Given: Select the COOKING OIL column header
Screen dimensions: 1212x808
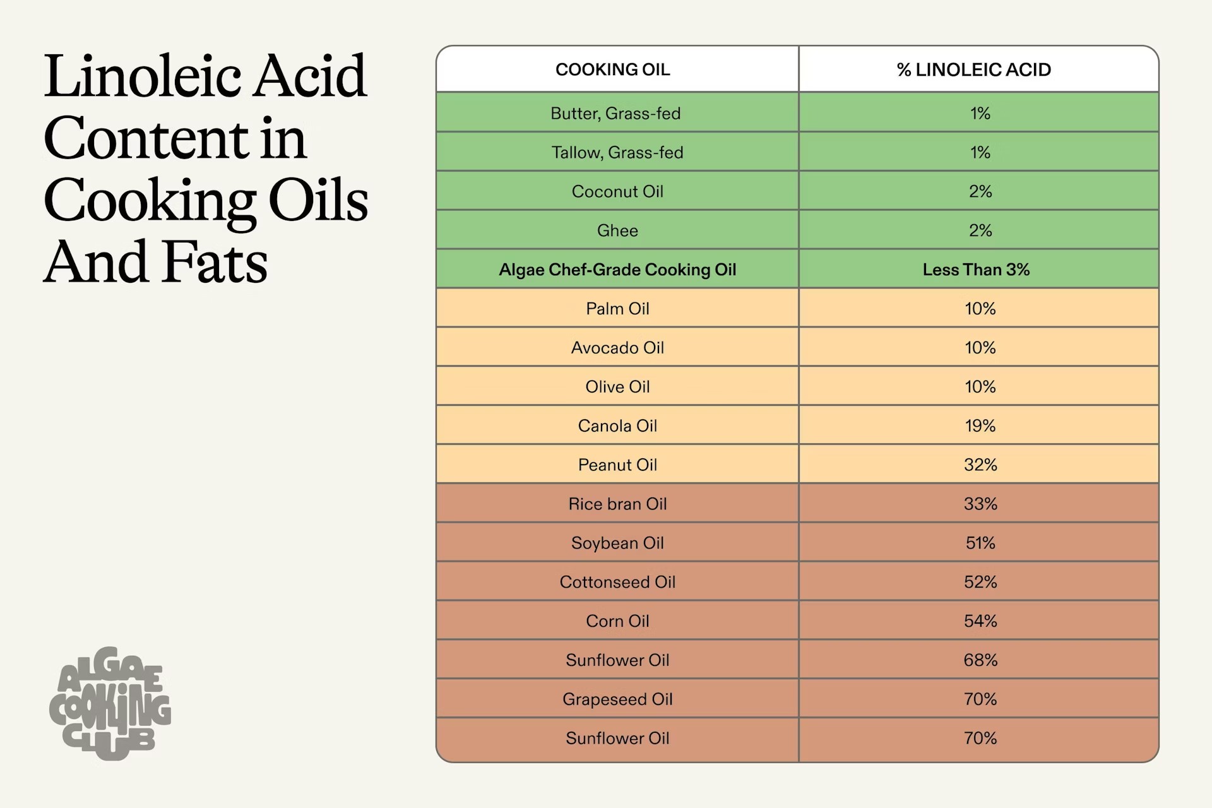Looking at the screenshot, I should point(612,69).
